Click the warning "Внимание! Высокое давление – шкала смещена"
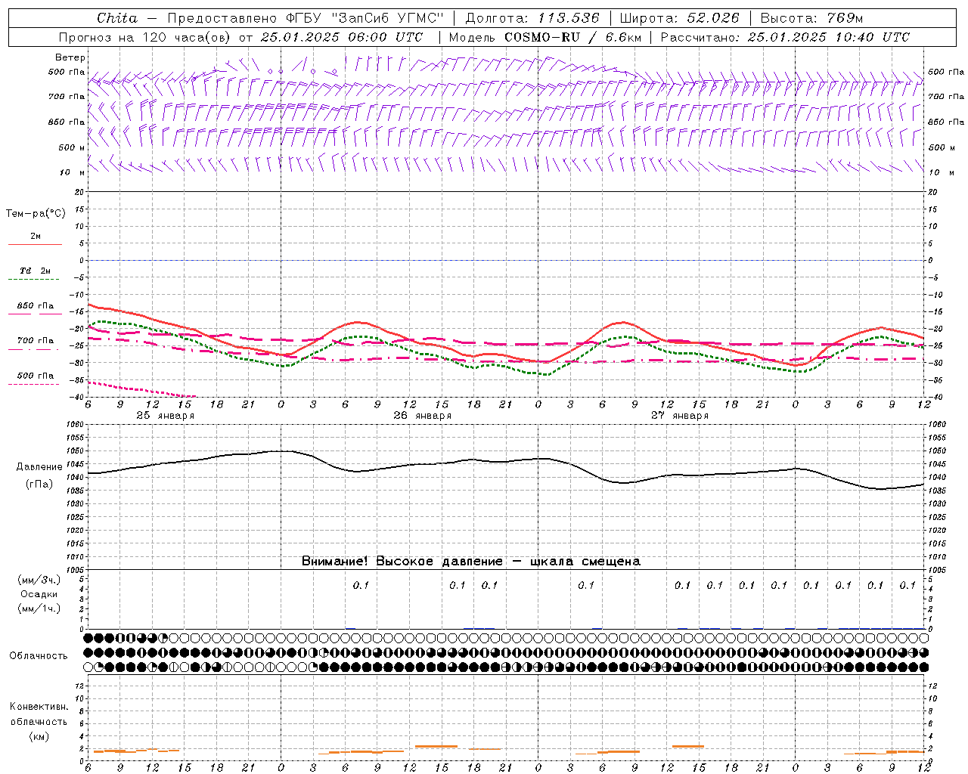Viewport: 968px width, 774px height. tap(470, 561)
